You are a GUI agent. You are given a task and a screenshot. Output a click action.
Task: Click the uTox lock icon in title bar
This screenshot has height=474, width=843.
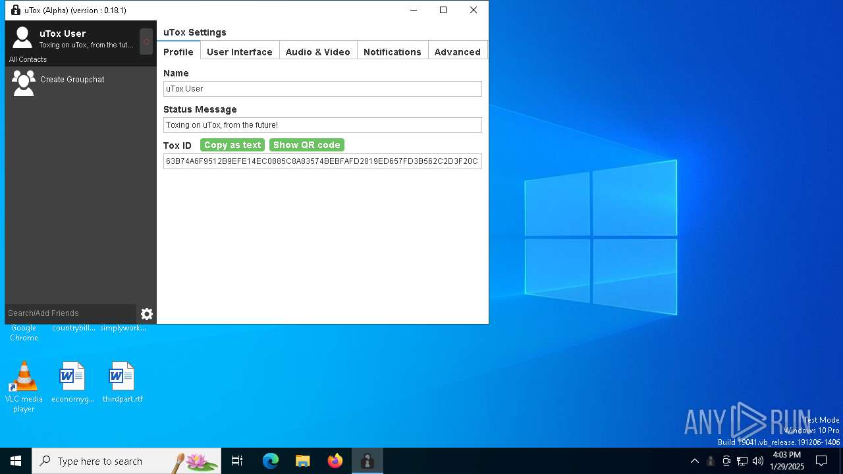(16, 10)
